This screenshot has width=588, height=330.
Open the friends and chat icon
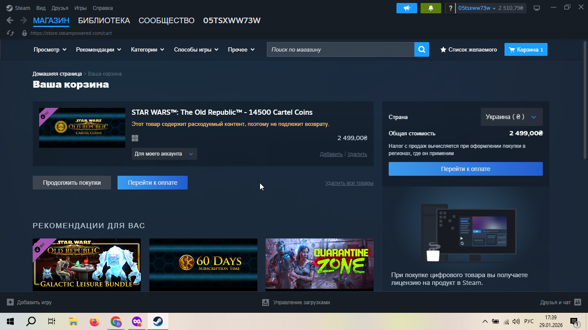(578, 302)
